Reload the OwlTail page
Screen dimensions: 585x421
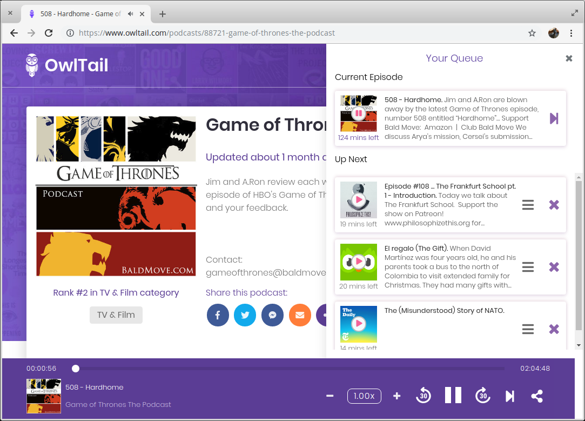[x=49, y=33]
